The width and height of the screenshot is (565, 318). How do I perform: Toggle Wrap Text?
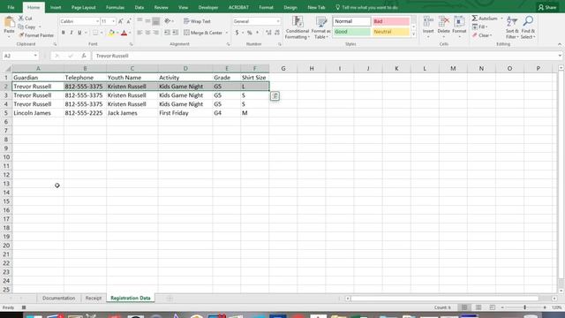pyautogui.click(x=197, y=21)
